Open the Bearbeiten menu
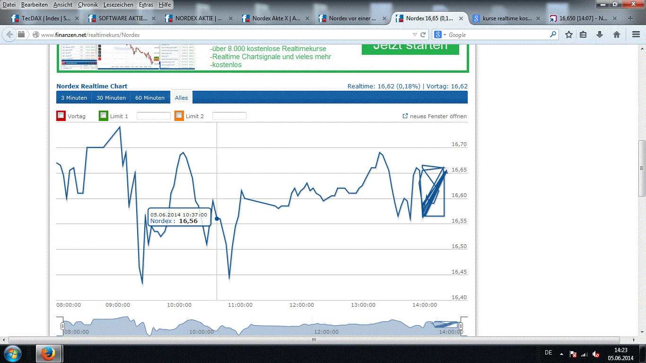Image resolution: width=646 pixels, height=363 pixels. pos(35,4)
